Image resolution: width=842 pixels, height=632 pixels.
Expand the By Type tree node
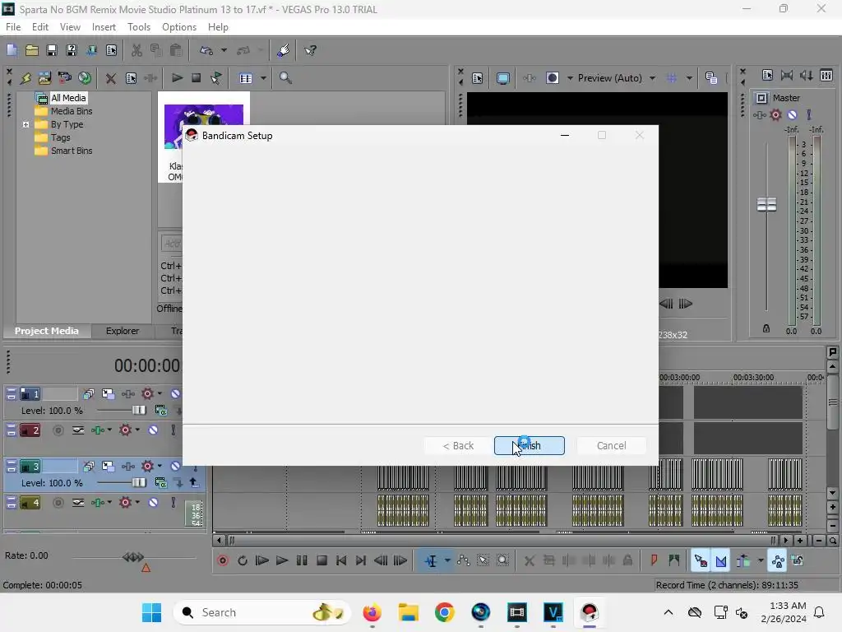(x=25, y=124)
